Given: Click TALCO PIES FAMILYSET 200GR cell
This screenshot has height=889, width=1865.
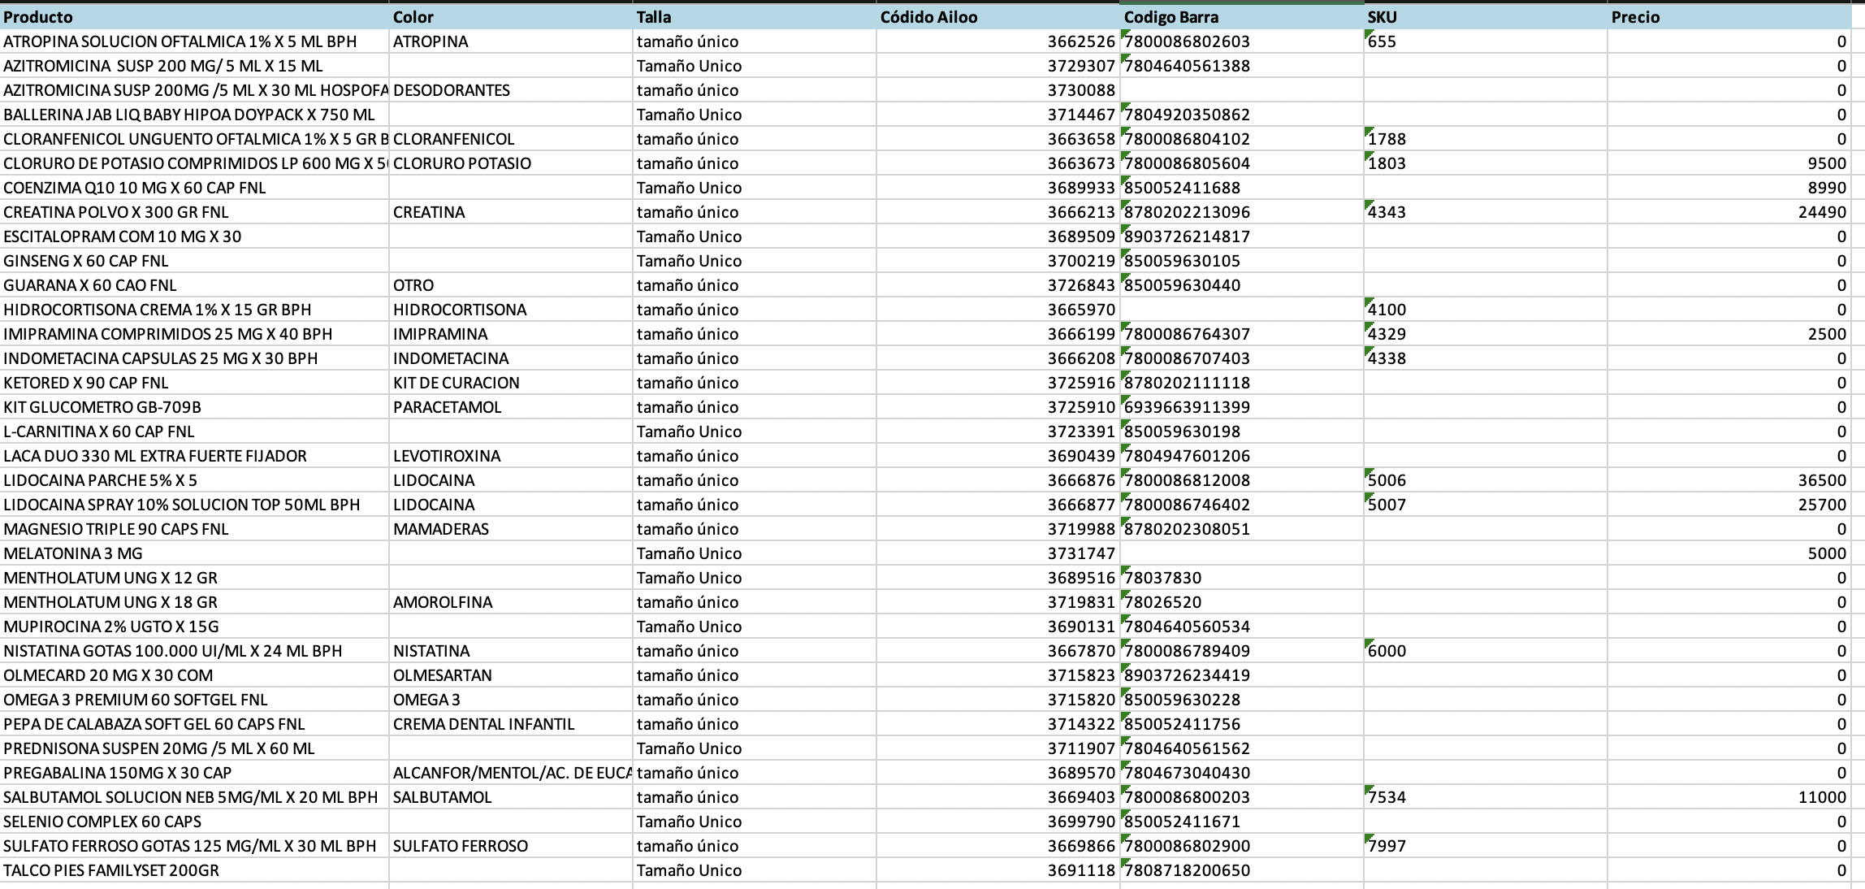Looking at the screenshot, I should pos(111,870).
